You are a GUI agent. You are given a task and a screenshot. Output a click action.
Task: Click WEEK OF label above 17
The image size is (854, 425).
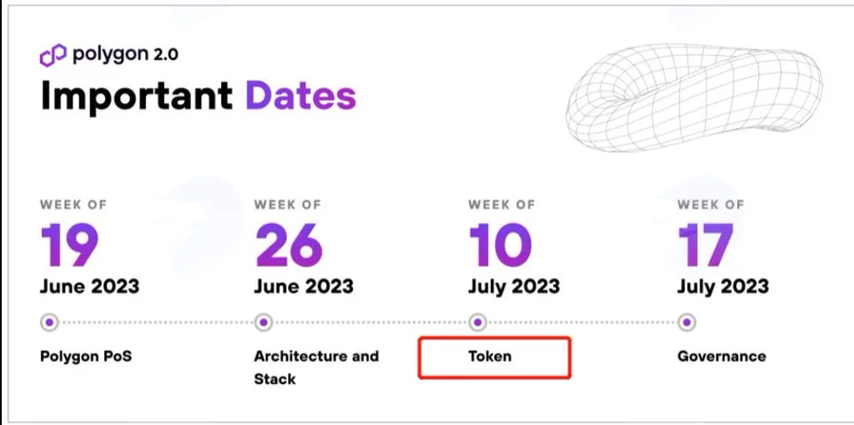pyautogui.click(x=711, y=205)
